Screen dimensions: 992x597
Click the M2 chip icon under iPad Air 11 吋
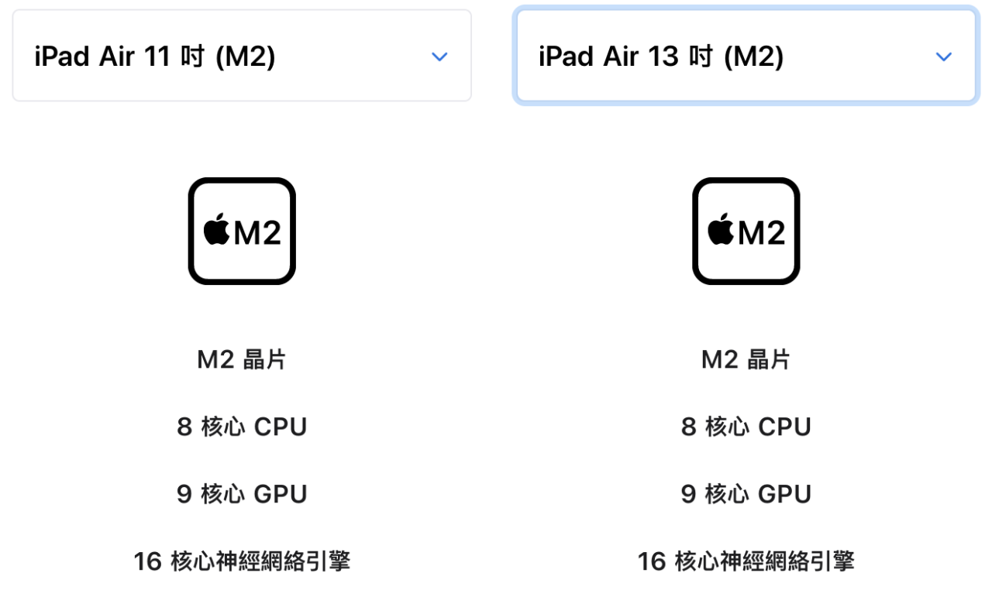(242, 231)
